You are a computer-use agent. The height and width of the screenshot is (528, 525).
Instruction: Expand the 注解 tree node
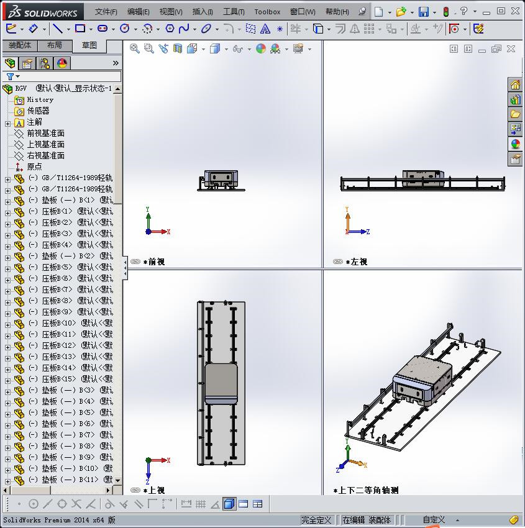pos(7,124)
